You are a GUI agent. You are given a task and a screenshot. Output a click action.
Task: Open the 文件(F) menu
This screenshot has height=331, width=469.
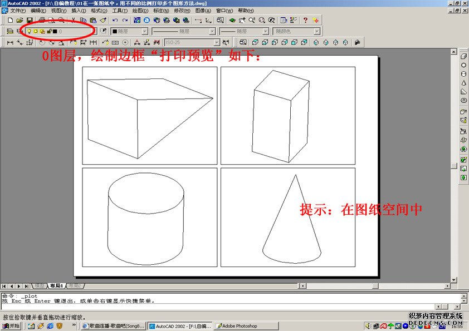18,11
